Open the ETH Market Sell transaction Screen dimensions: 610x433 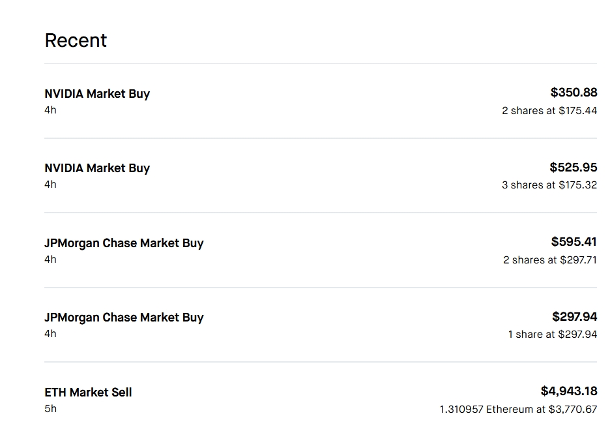[88, 393]
